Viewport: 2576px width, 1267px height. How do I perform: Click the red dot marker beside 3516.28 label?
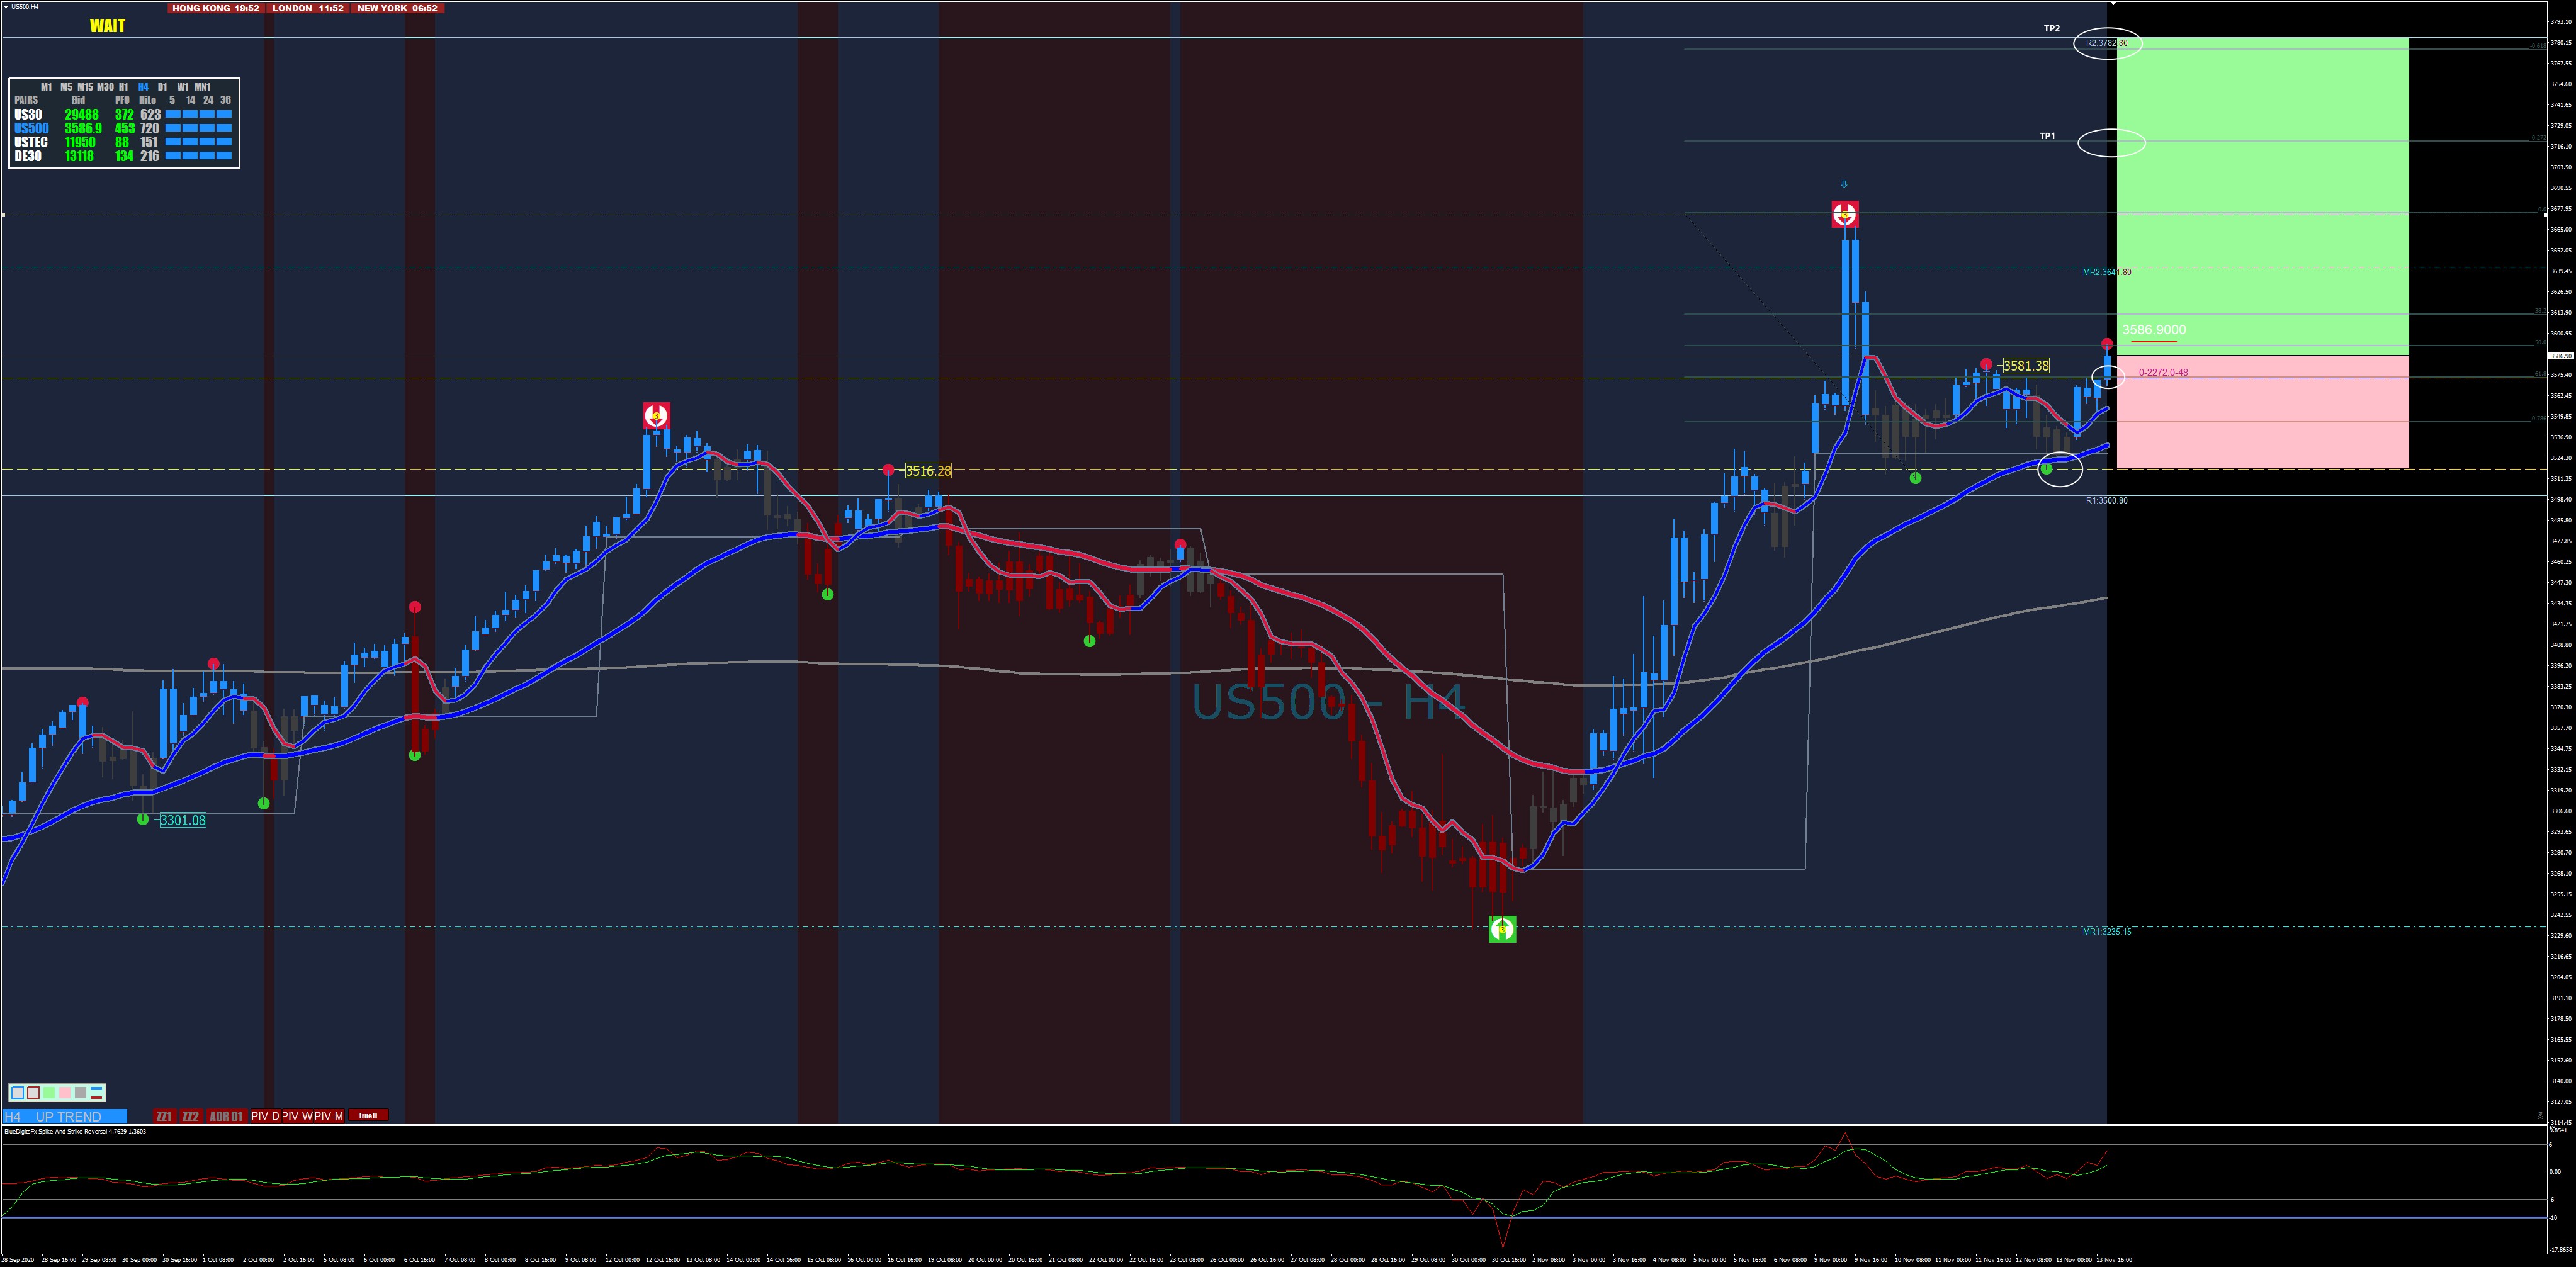(888, 470)
